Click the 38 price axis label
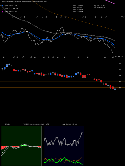The width and height of the screenshot is (125, 166). coord(120,63)
